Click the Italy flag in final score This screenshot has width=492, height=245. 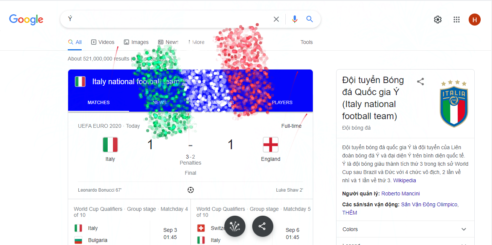[110, 145]
